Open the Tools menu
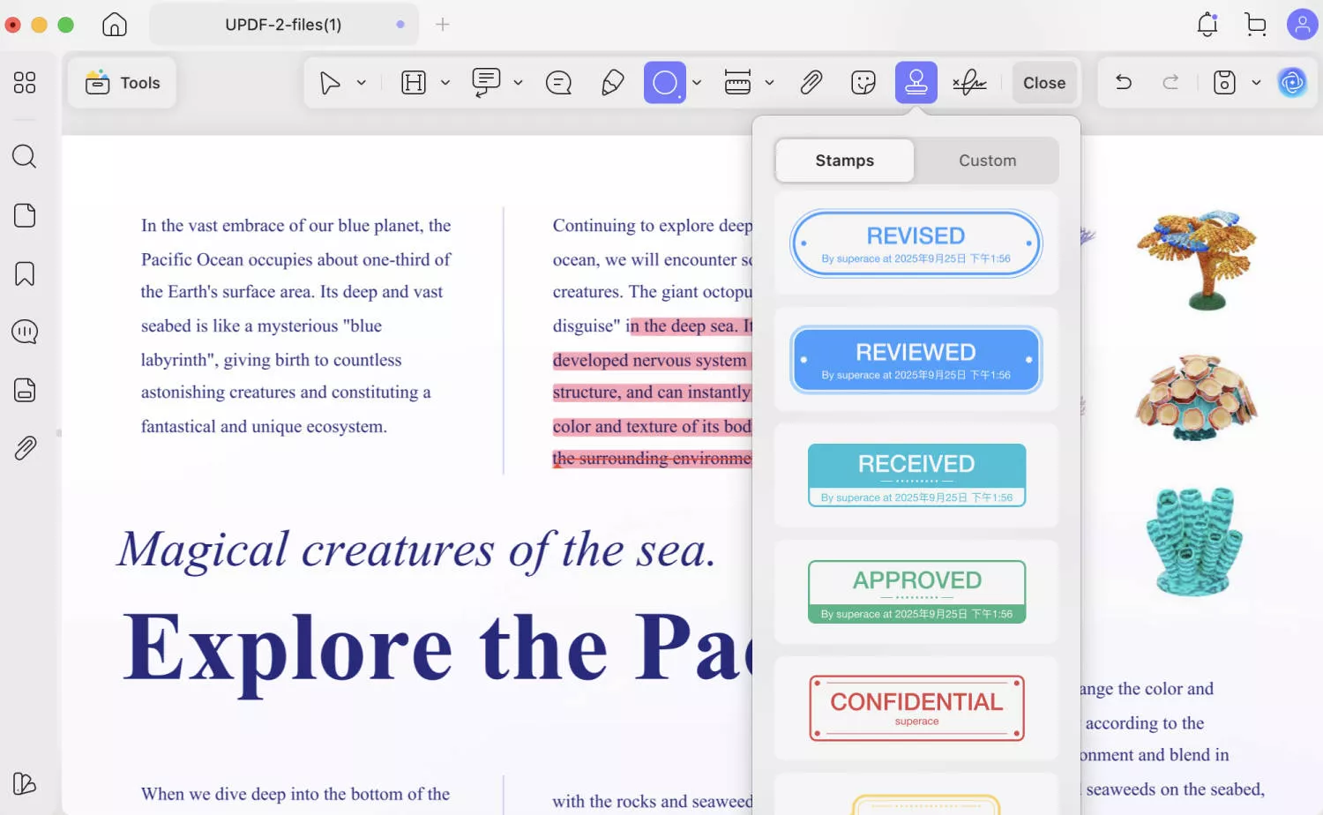The width and height of the screenshot is (1323, 815). 122,82
